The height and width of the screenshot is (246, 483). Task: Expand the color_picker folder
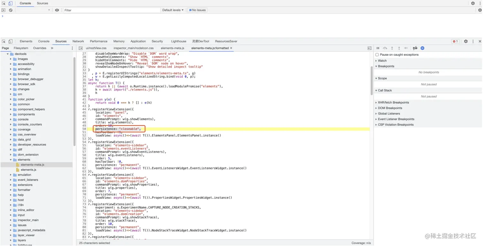click(11, 99)
